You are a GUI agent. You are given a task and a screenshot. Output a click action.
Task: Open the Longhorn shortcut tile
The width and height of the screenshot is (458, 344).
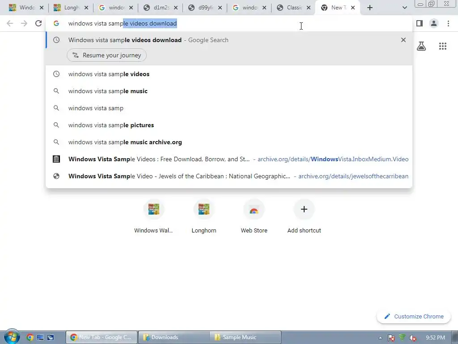(x=204, y=217)
